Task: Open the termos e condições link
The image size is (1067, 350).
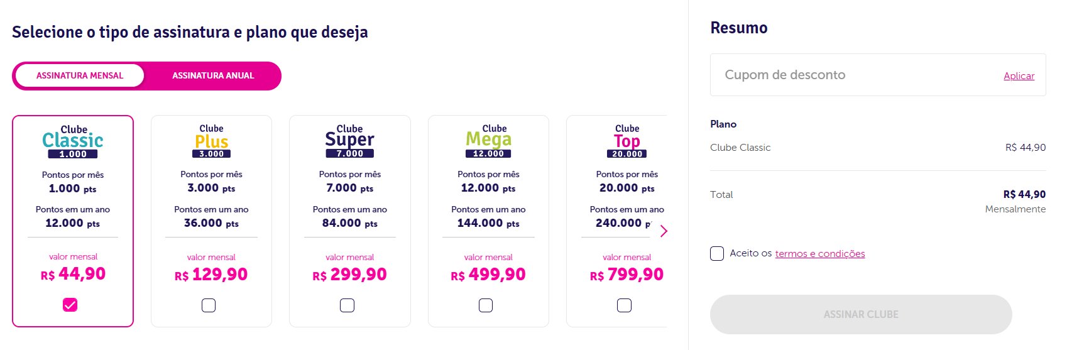Action: click(x=820, y=254)
